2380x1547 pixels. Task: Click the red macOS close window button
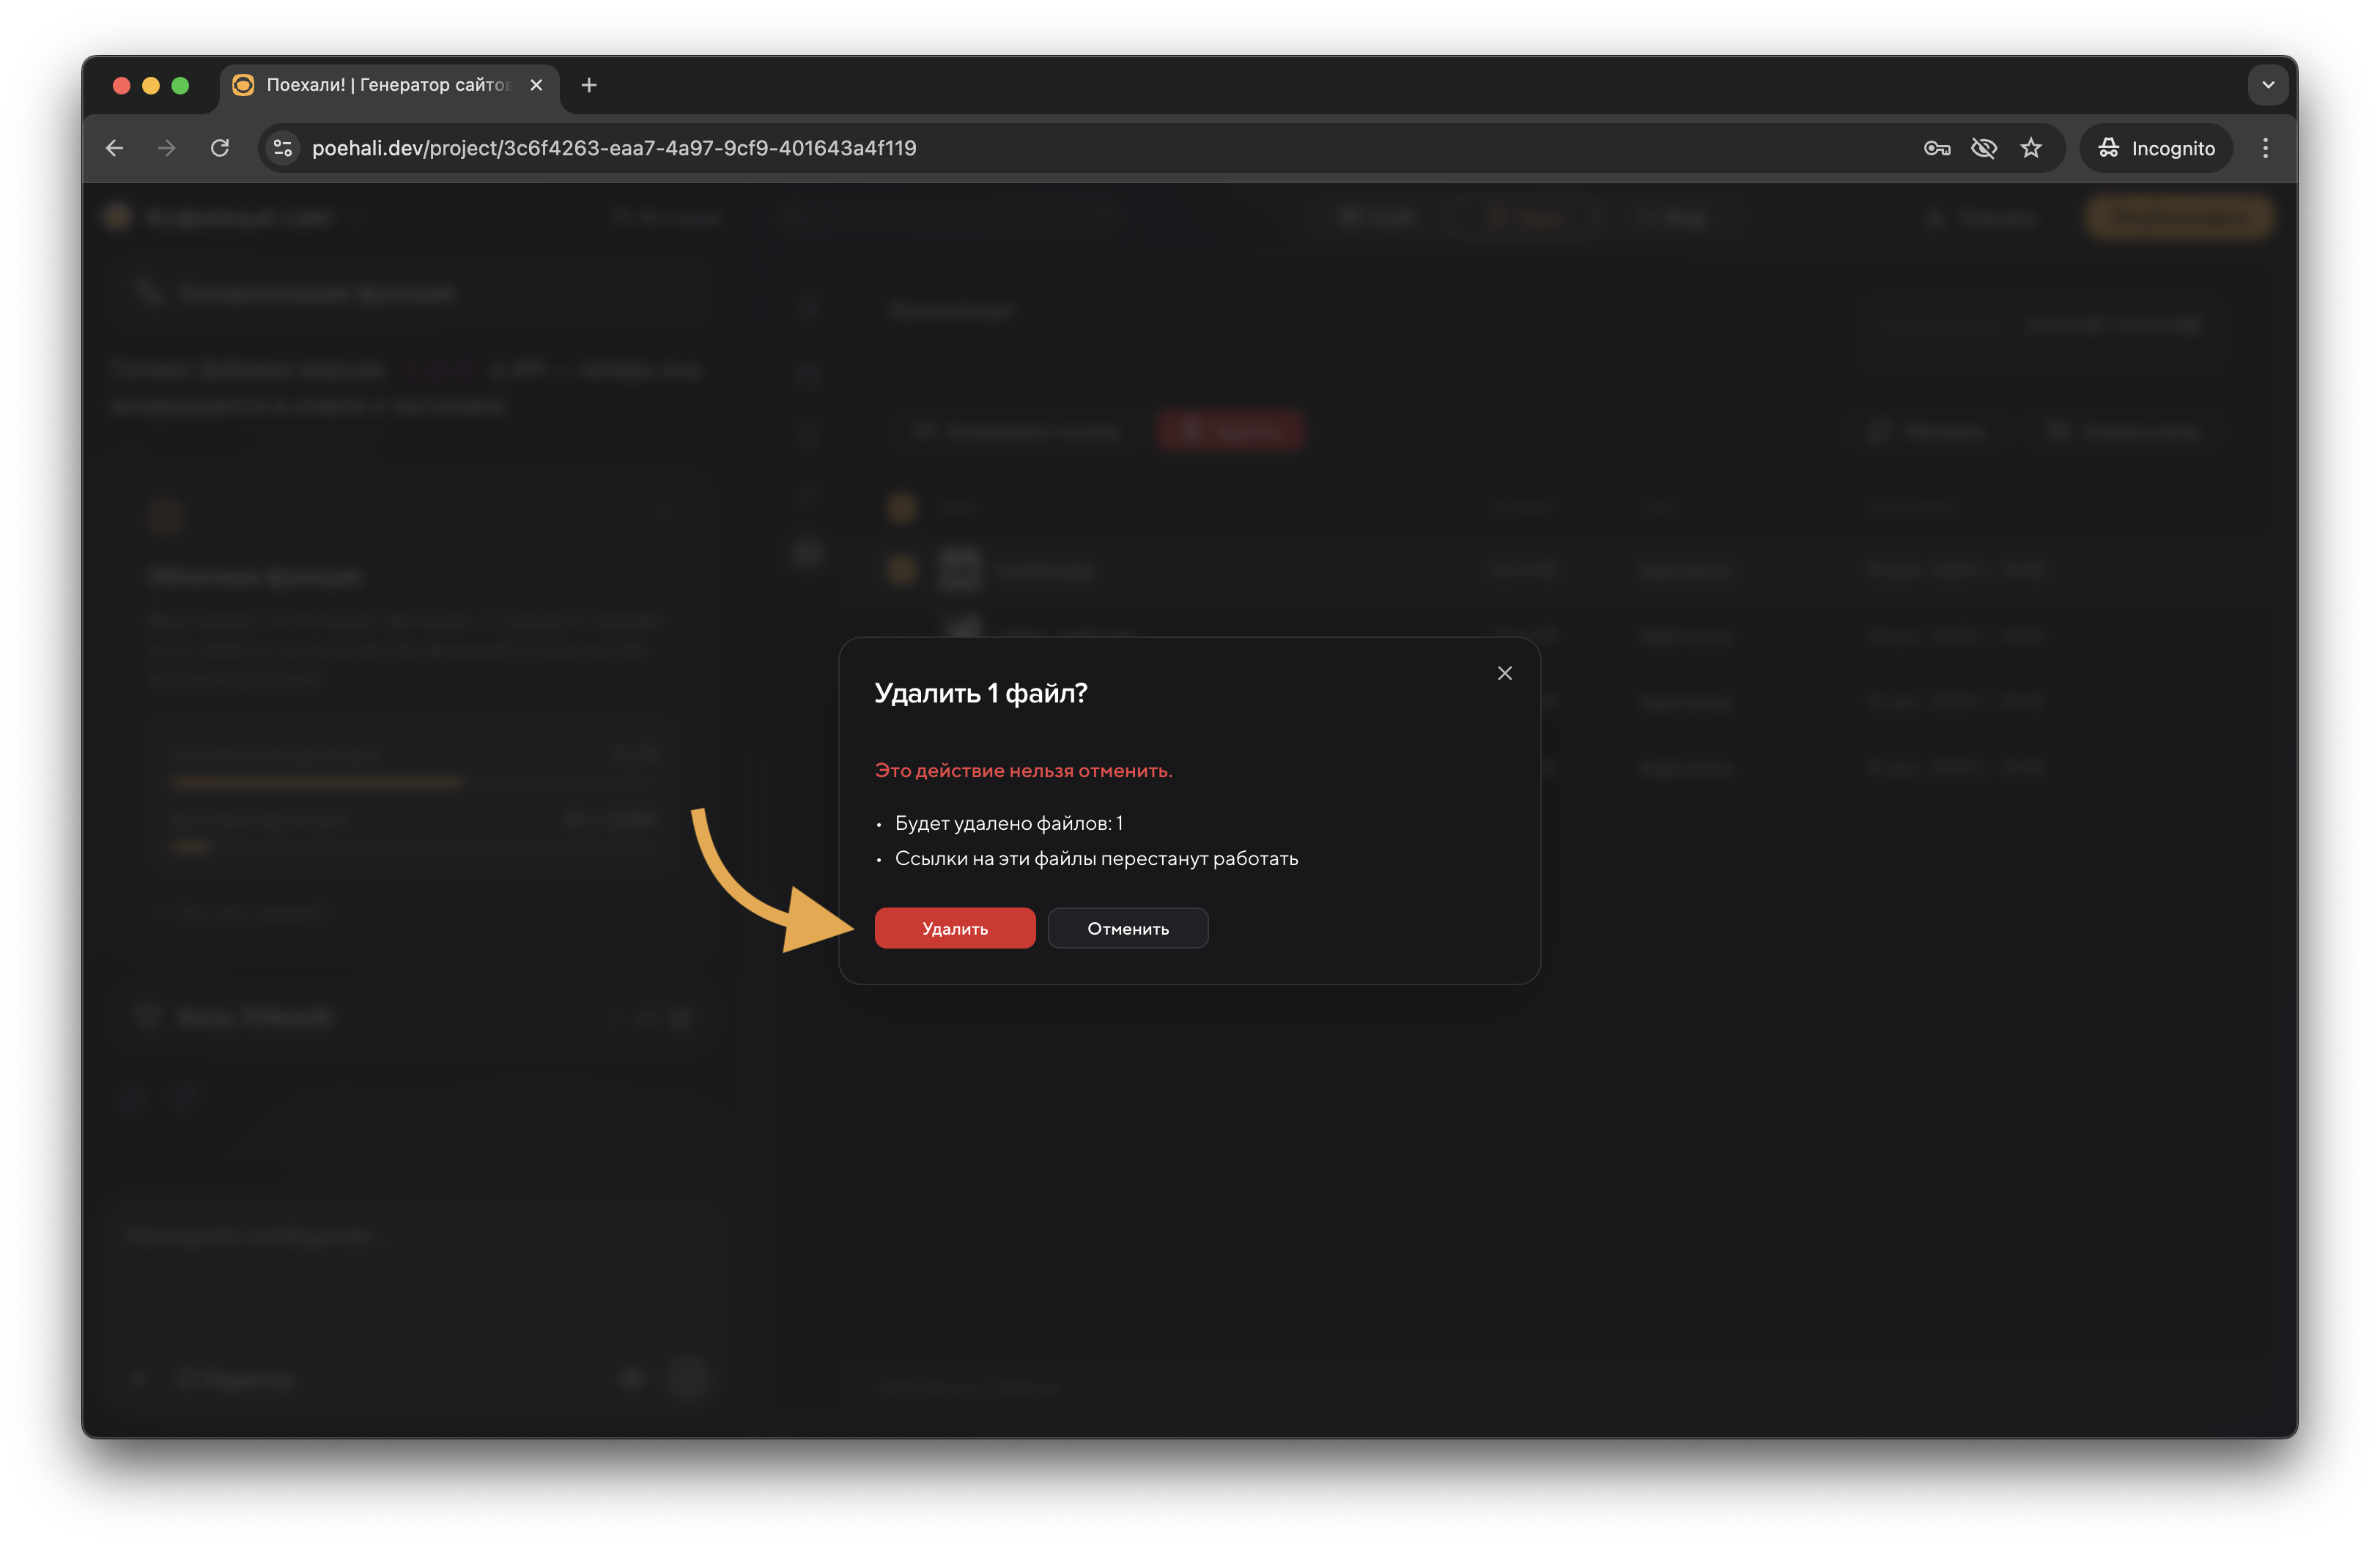point(122,85)
